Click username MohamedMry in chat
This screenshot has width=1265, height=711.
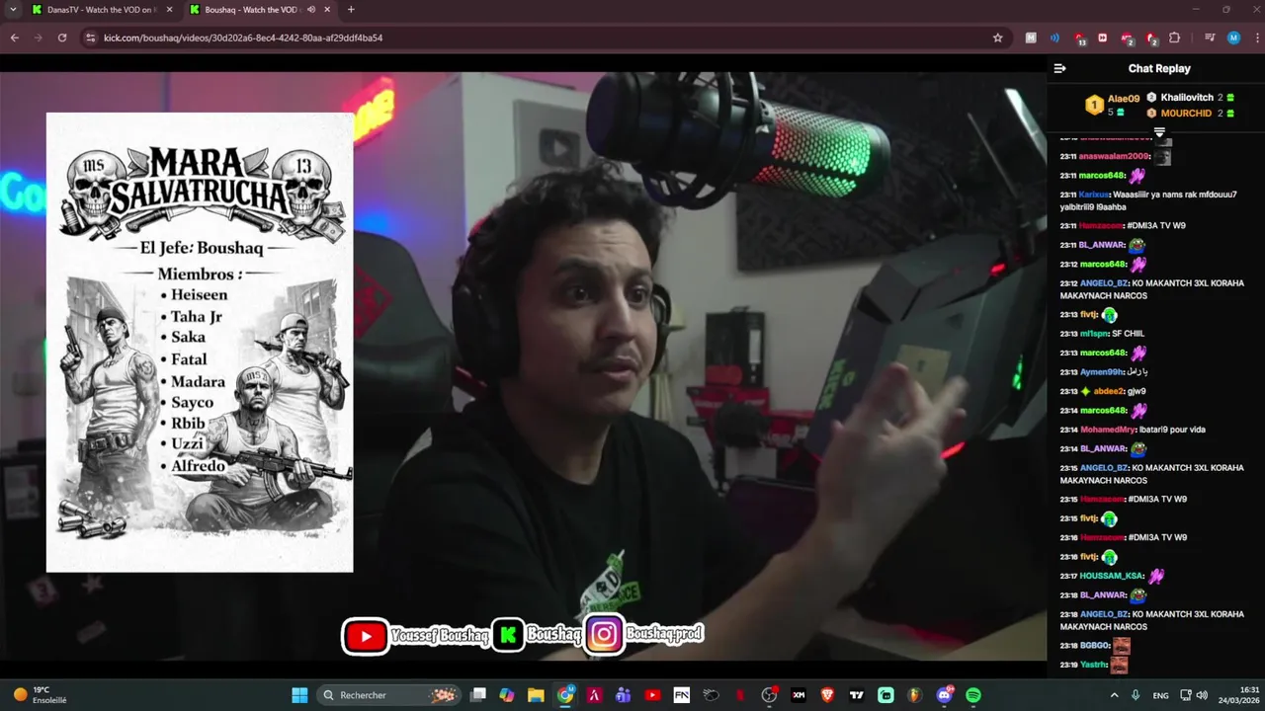click(x=1107, y=430)
